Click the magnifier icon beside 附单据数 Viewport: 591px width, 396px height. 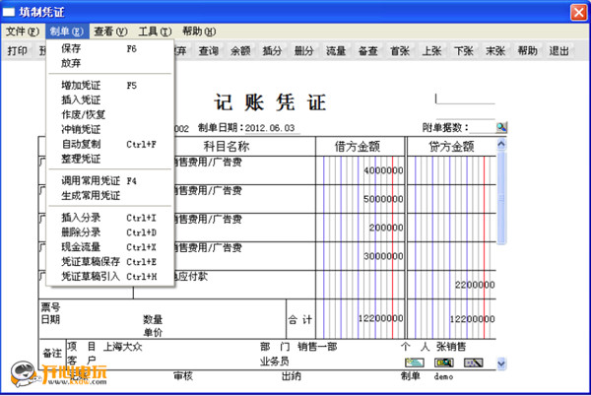pos(501,127)
